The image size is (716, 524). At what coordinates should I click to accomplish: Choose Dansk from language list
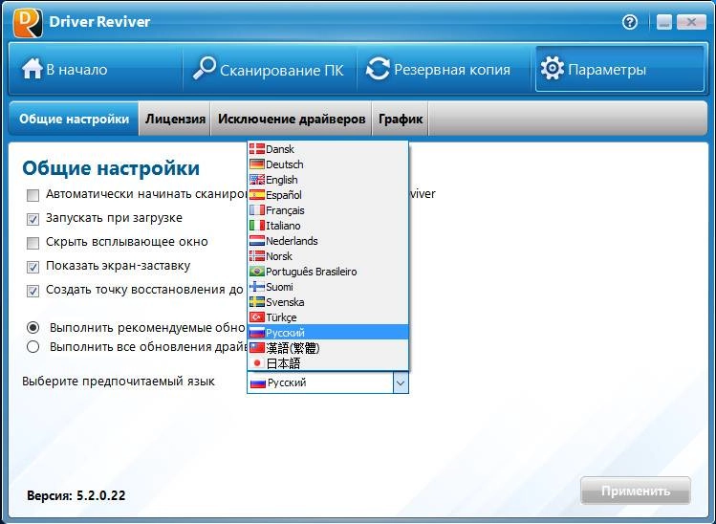328,149
